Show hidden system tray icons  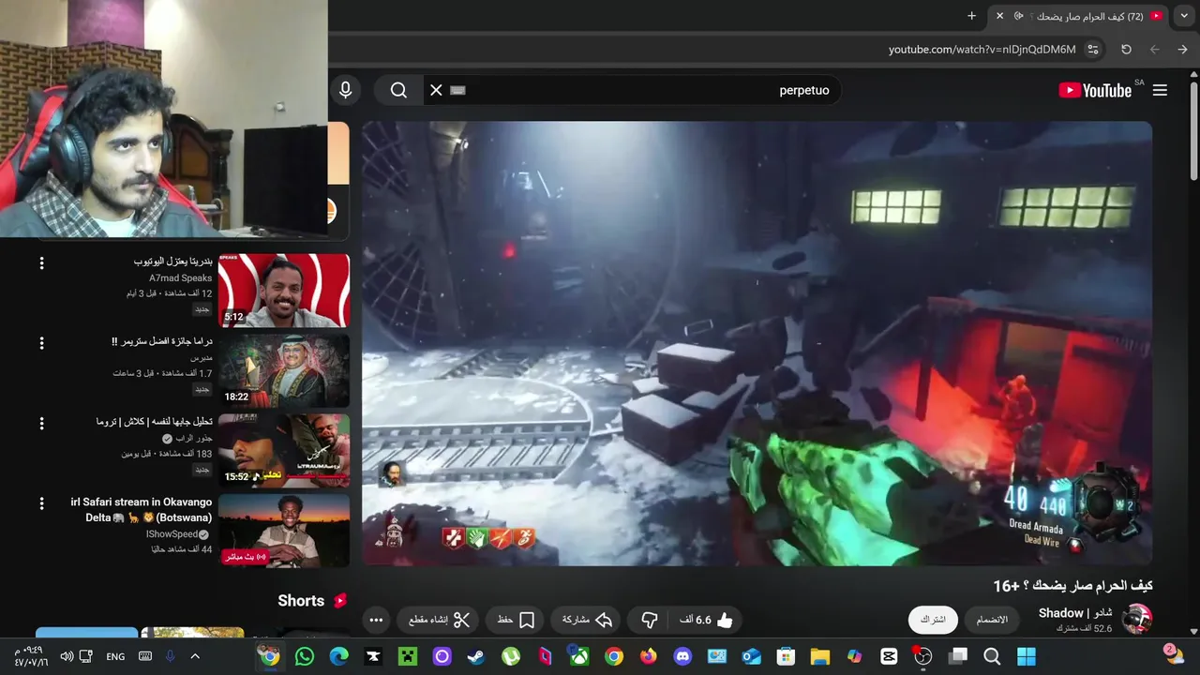[x=195, y=656]
